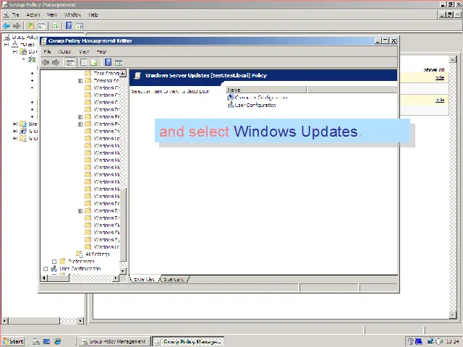Expand Forest node in Group Policy Management tree
Screen dimensions: 463x347
point(7,45)
